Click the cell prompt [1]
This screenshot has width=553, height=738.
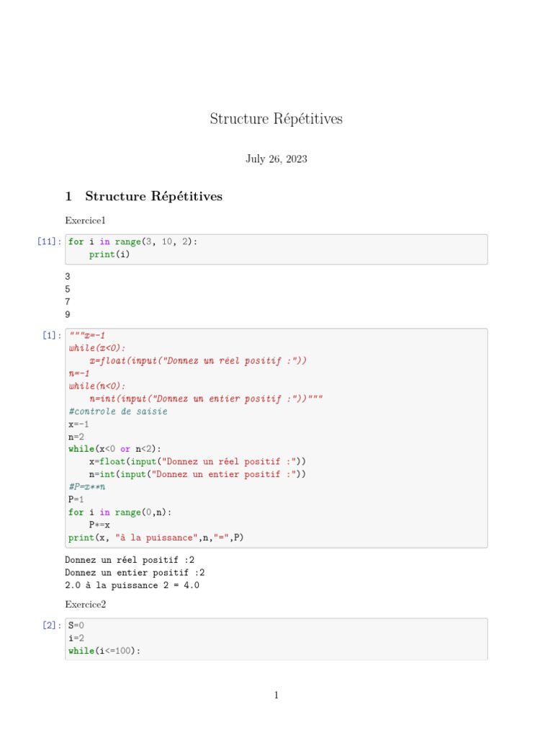(x=51, y=335)
